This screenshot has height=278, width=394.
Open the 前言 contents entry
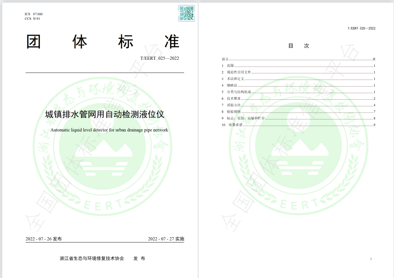298,59
